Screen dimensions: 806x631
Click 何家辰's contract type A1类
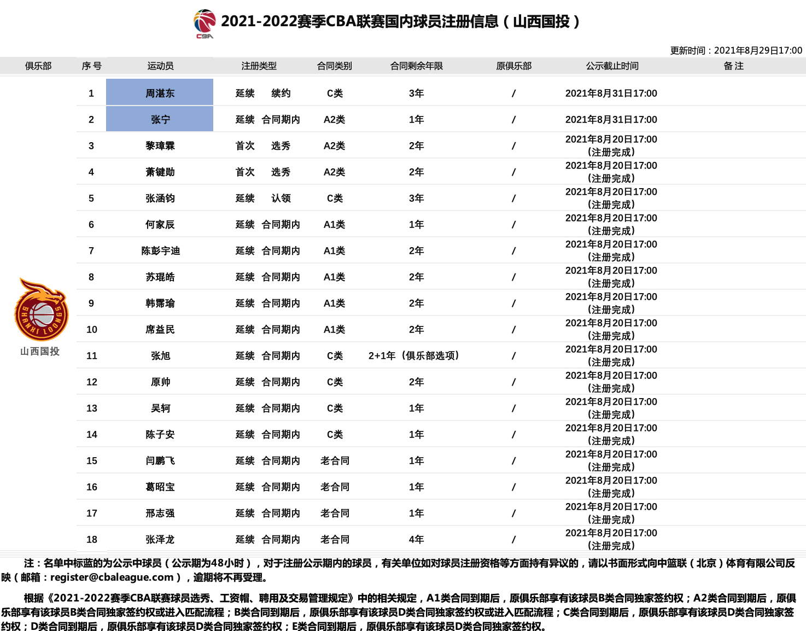[x=334, y=224]
